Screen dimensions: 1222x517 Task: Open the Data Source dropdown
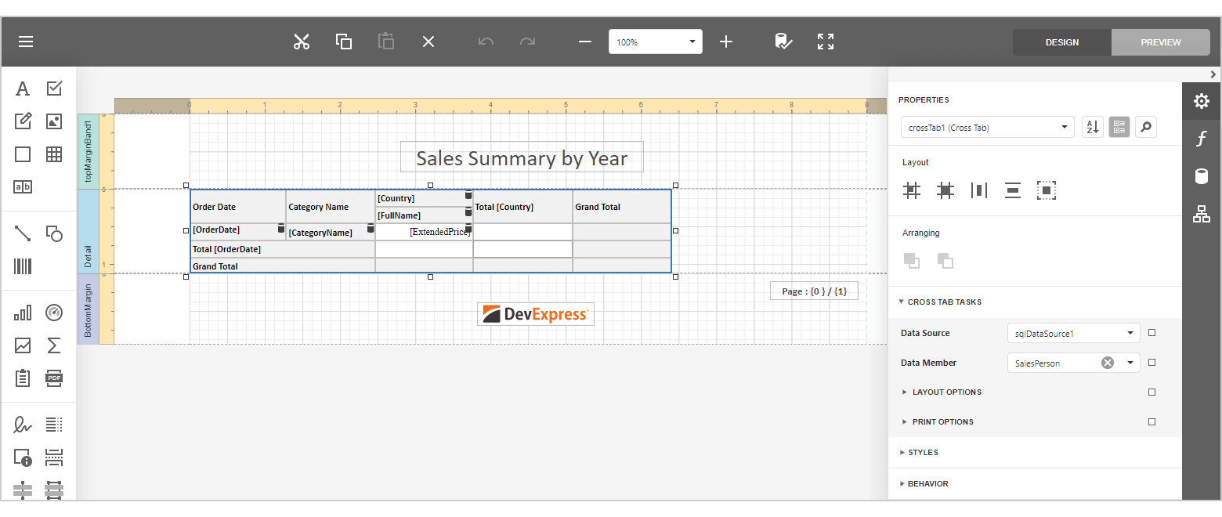coord(1130,332)
